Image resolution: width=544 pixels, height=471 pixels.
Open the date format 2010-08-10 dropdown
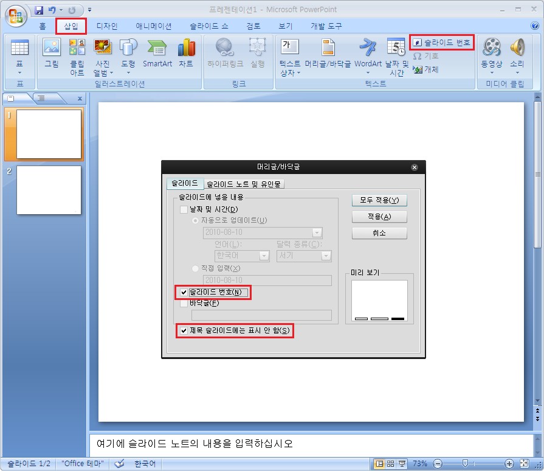click(317, 232)
